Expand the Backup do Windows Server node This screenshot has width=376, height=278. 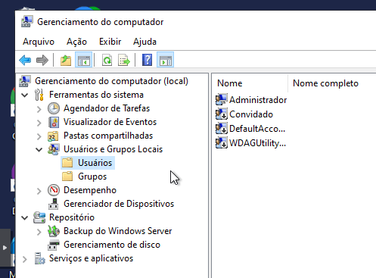tap(39, 232)
